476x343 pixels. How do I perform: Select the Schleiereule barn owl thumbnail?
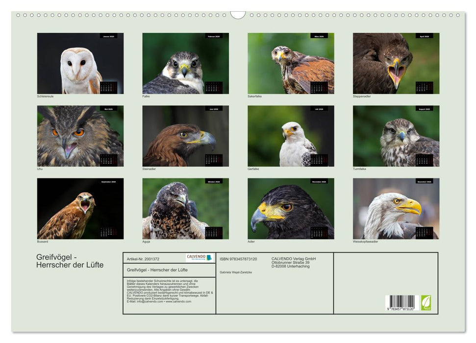[80, 63]
